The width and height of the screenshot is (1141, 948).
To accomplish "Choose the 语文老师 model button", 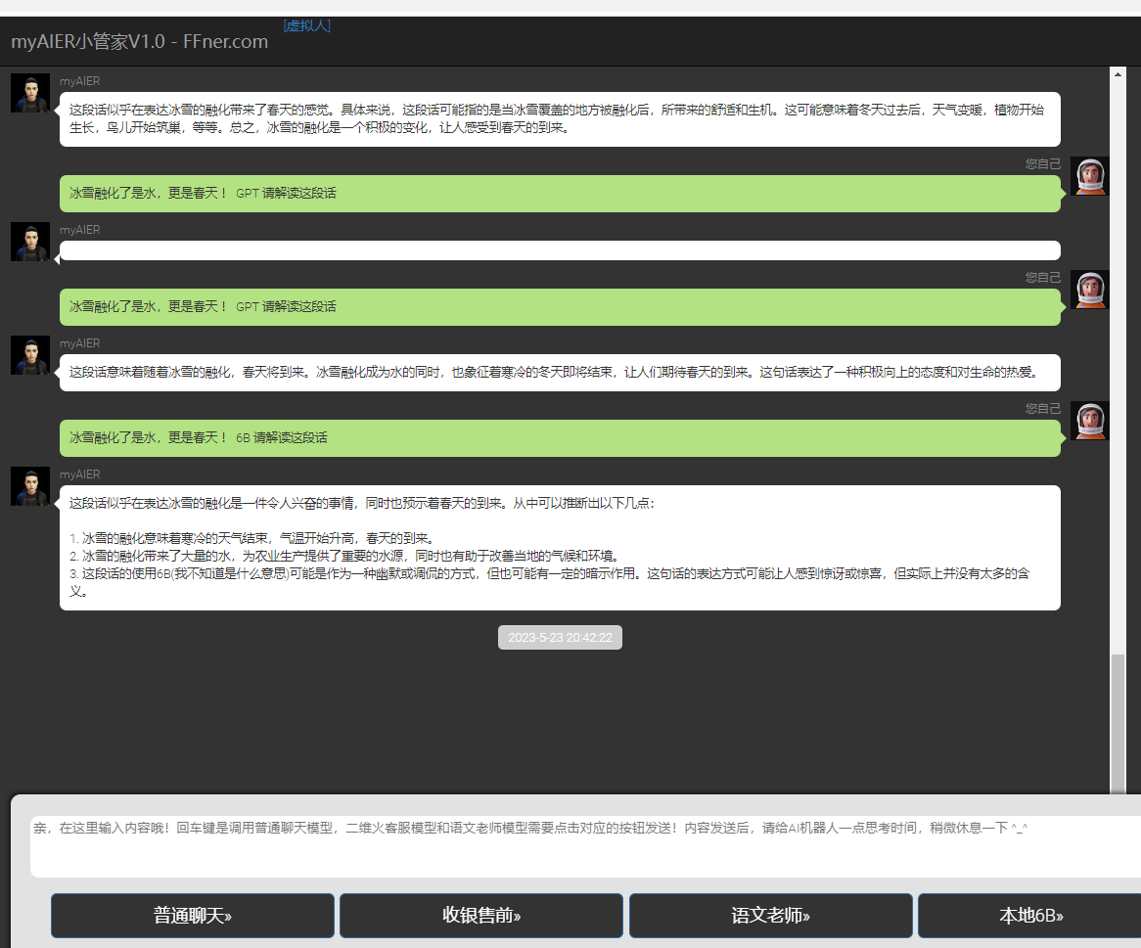I will [x=770, y=916].
